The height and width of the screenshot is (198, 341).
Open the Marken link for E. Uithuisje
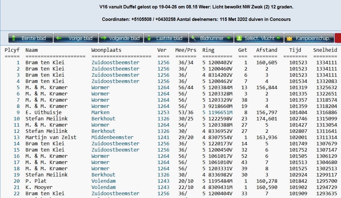pos(100,112)
